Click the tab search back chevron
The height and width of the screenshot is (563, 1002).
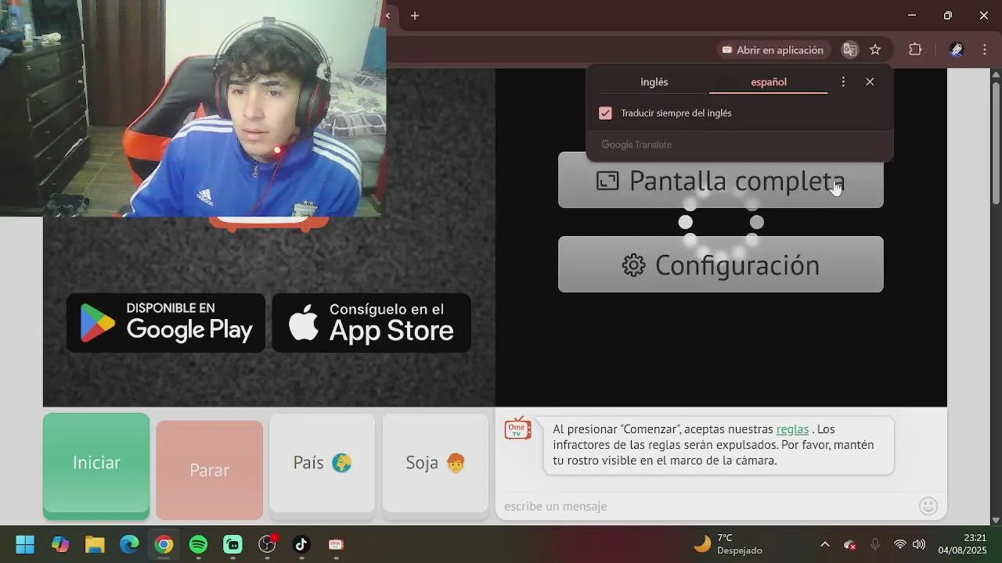coord(387,16)
